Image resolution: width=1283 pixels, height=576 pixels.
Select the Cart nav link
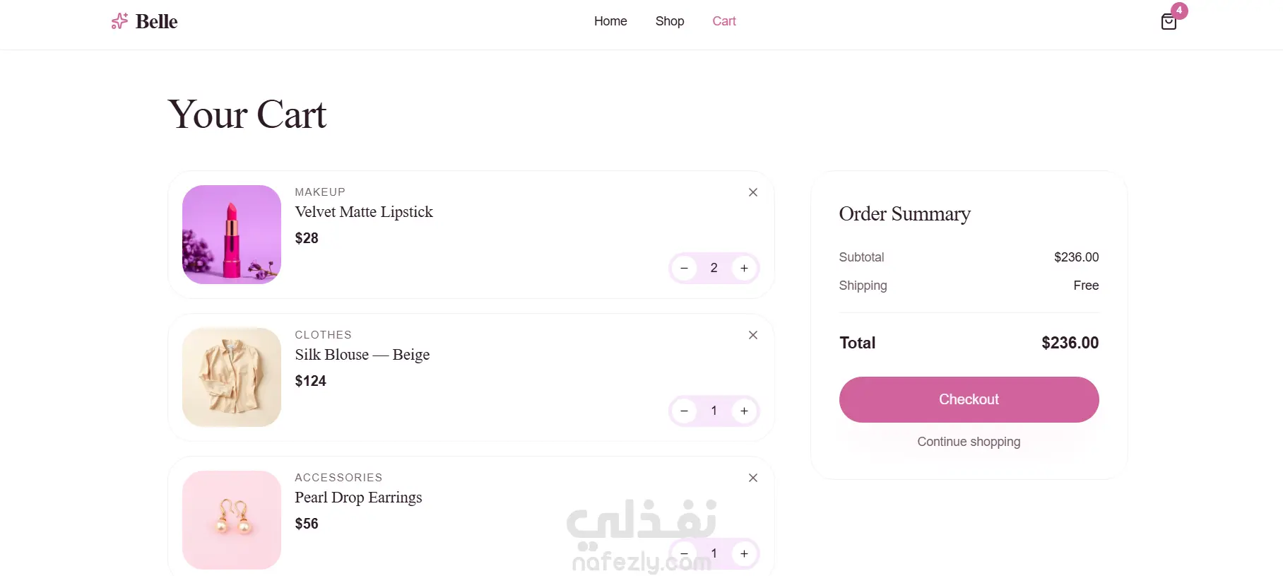coord(724,21)
